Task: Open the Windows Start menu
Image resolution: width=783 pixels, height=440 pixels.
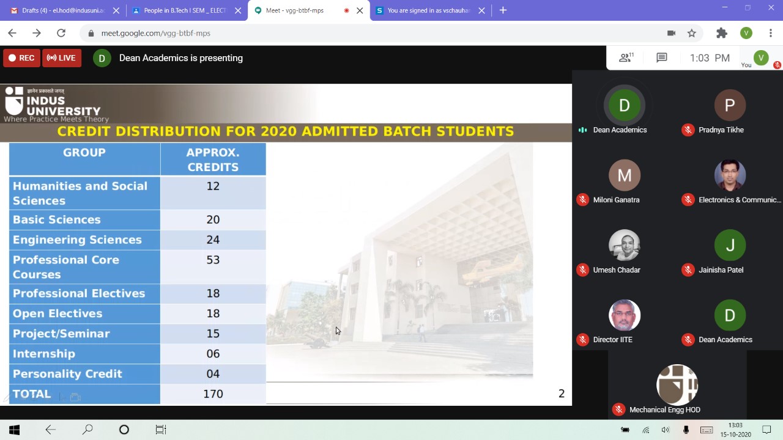Action: [14, 430]
